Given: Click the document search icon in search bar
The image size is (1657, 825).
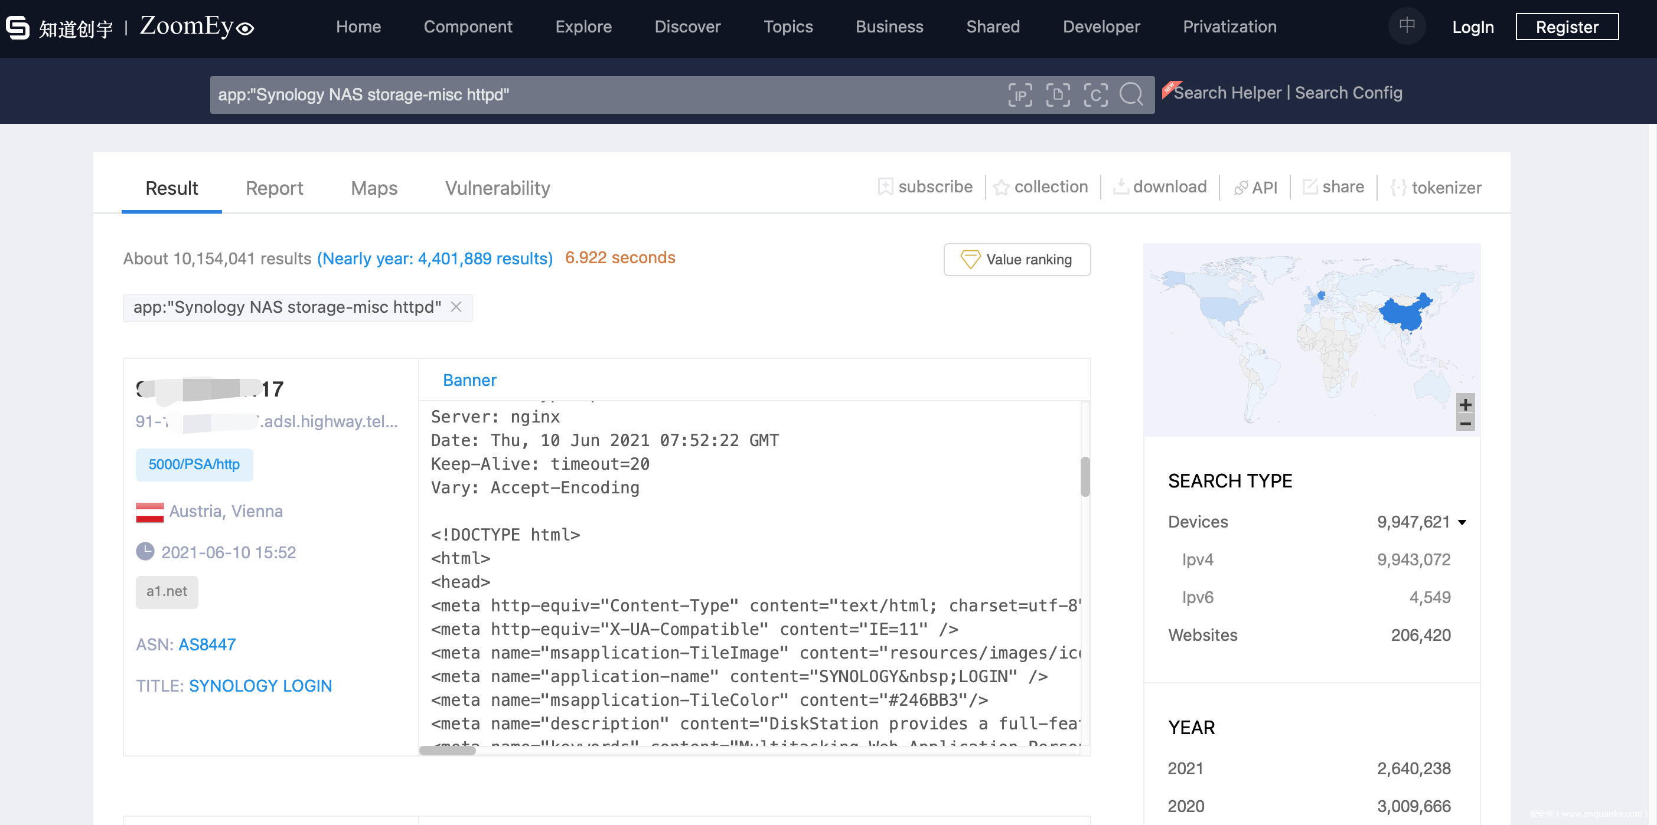Looking at the screenshot, I should click(x=1058, y=94).
